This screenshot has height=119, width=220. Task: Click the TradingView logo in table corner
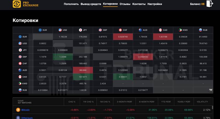pyautogui.click(x=210, y=90)
